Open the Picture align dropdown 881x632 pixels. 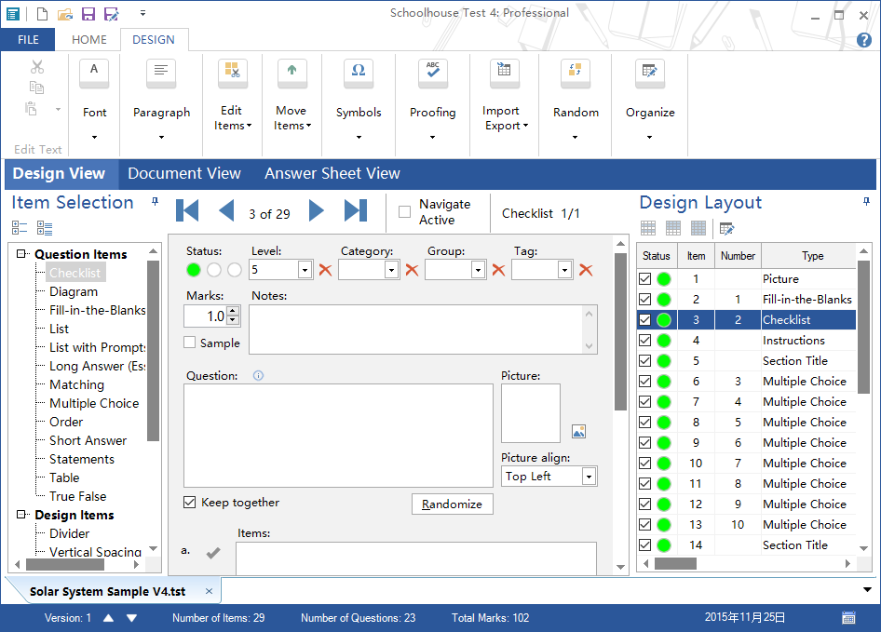[x=588, y=477]
